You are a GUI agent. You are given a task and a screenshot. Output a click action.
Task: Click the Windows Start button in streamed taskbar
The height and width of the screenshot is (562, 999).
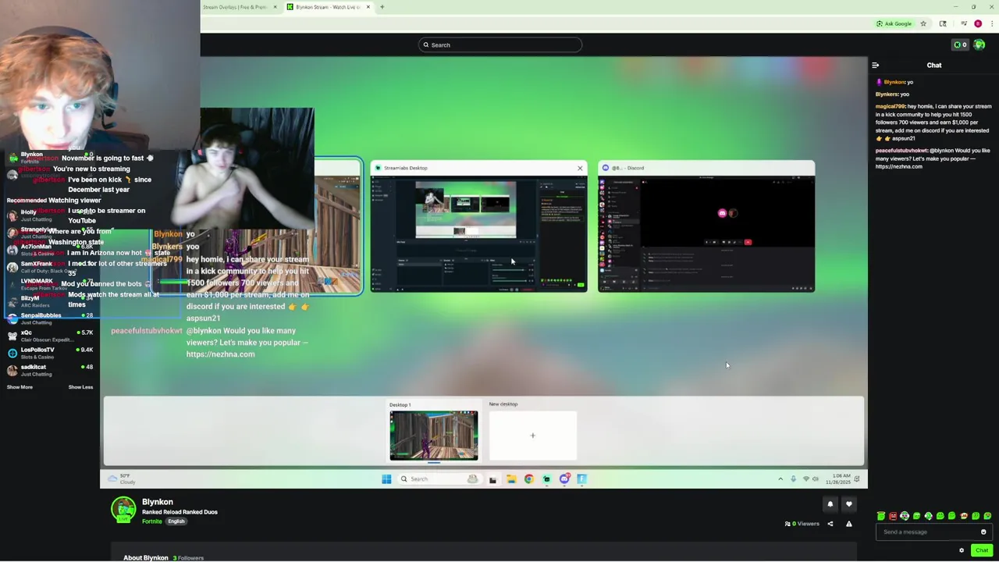[x=386, y=479]
